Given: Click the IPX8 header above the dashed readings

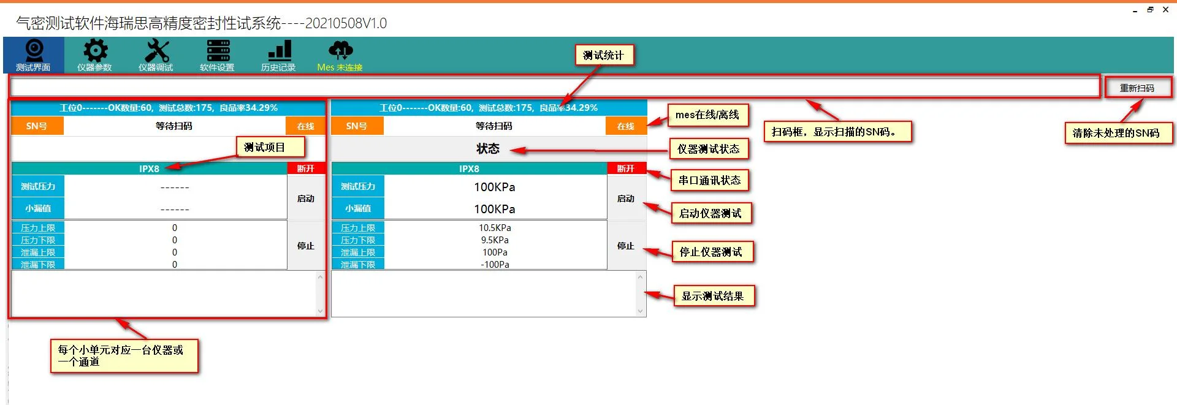Looking at the screenshot, I should pos(149,168).
